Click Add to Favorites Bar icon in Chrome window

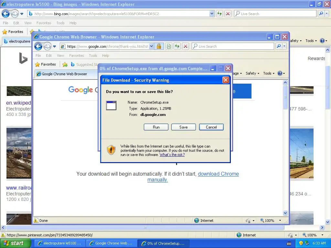click(x=65, y=65)
